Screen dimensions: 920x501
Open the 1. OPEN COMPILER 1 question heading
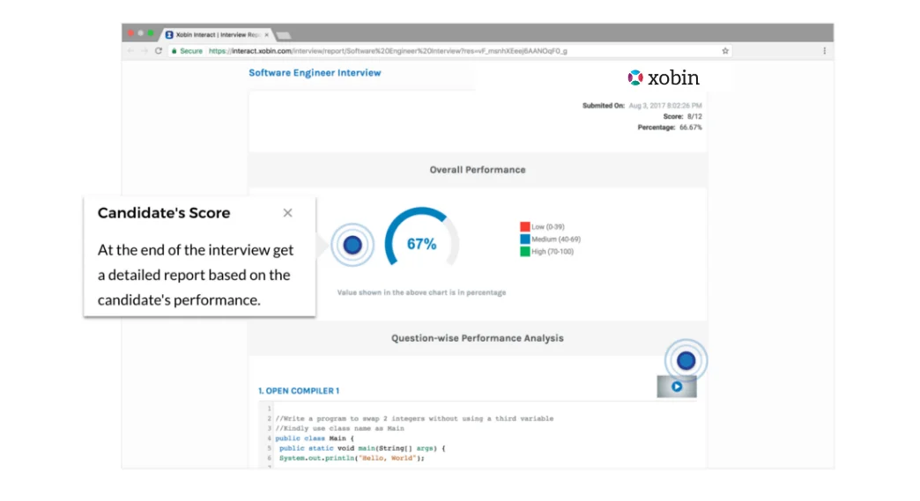pyautogui.click(x=299, y=391)
